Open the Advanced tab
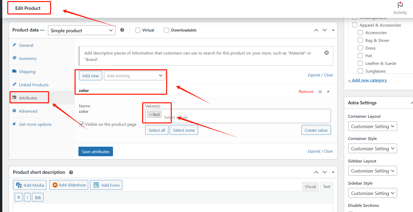This screenshot has width=413, height=212. pos(28,111)
